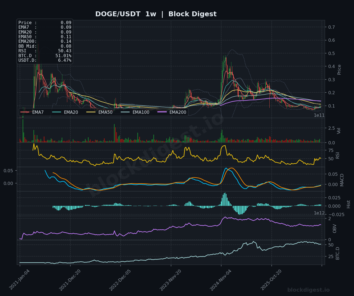
Task: Click the "BTC.D" y-axis label
Action: [x=337, y=253]
